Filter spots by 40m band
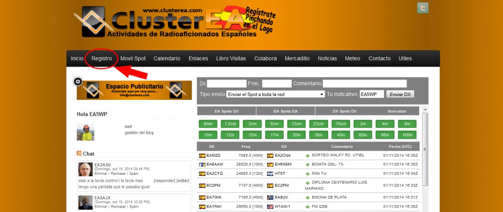Viewport: 503px width, 212px height. coord(341,135)
